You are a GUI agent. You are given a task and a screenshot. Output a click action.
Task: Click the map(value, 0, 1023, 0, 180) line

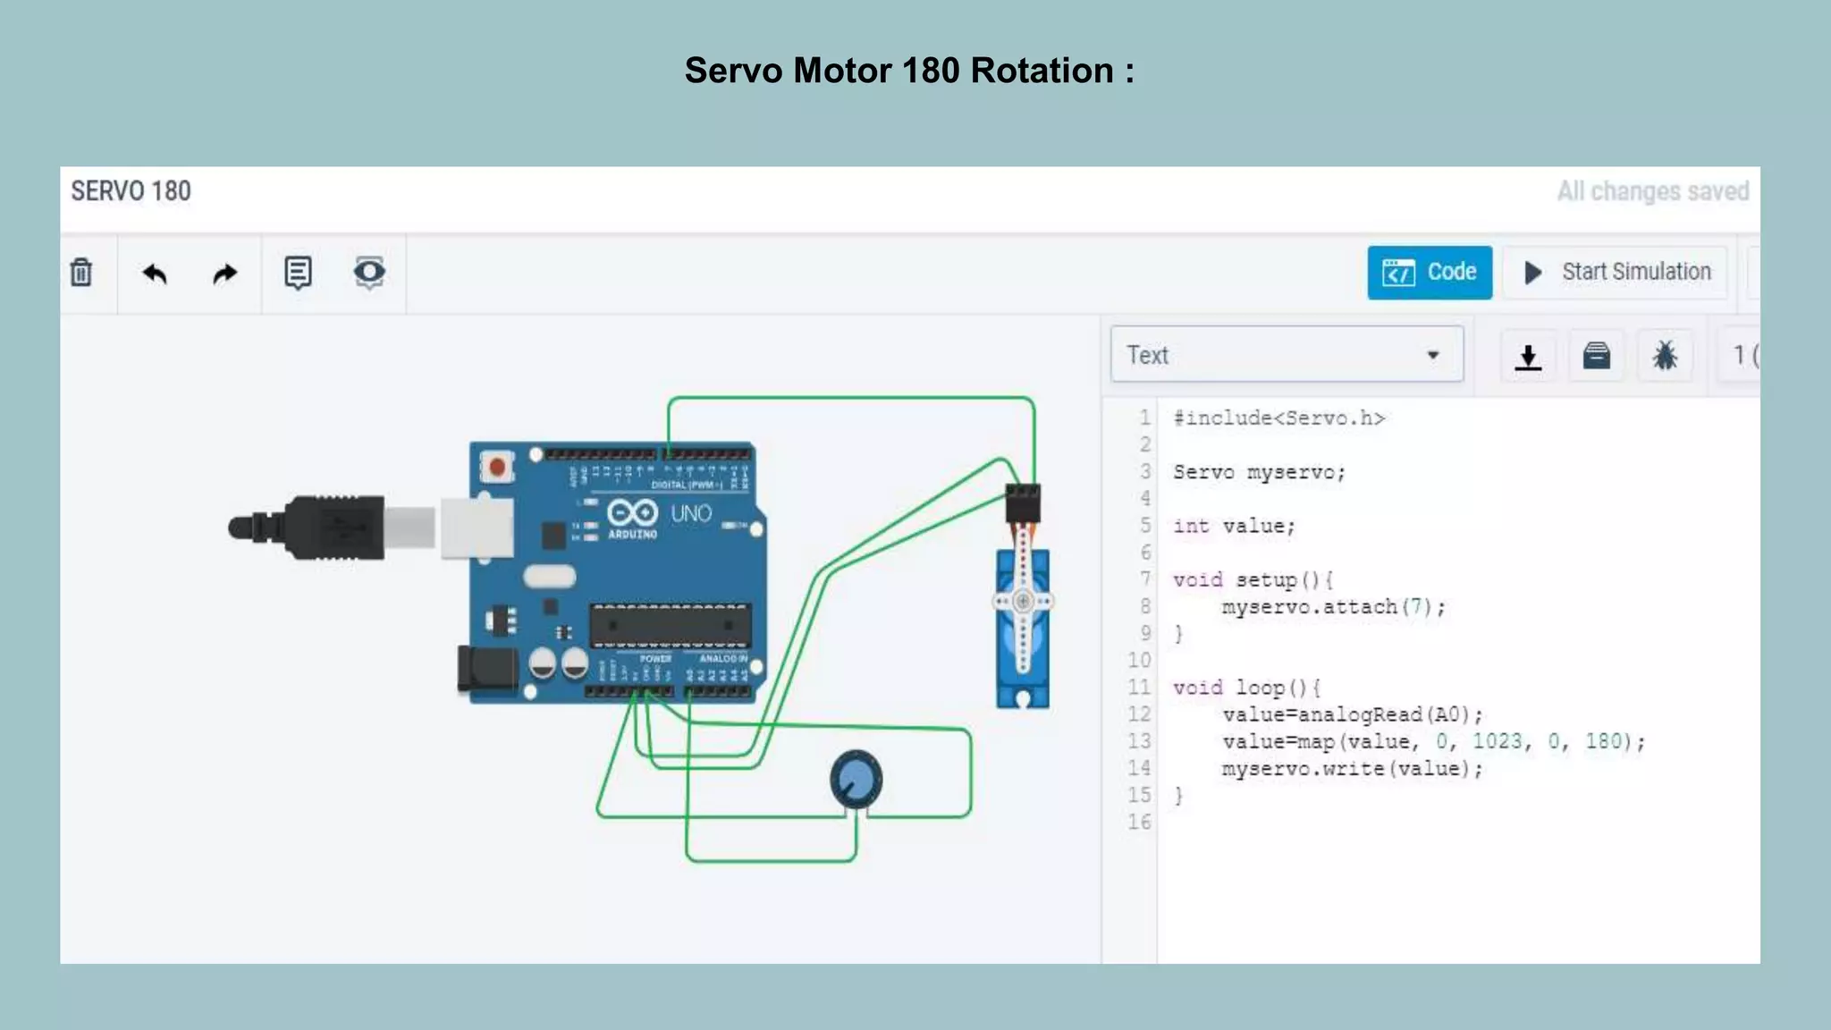[1433, 741]
